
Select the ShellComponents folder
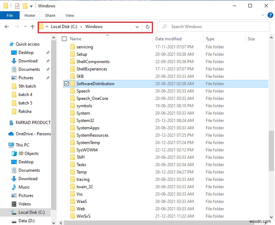(x=93, y=62)
